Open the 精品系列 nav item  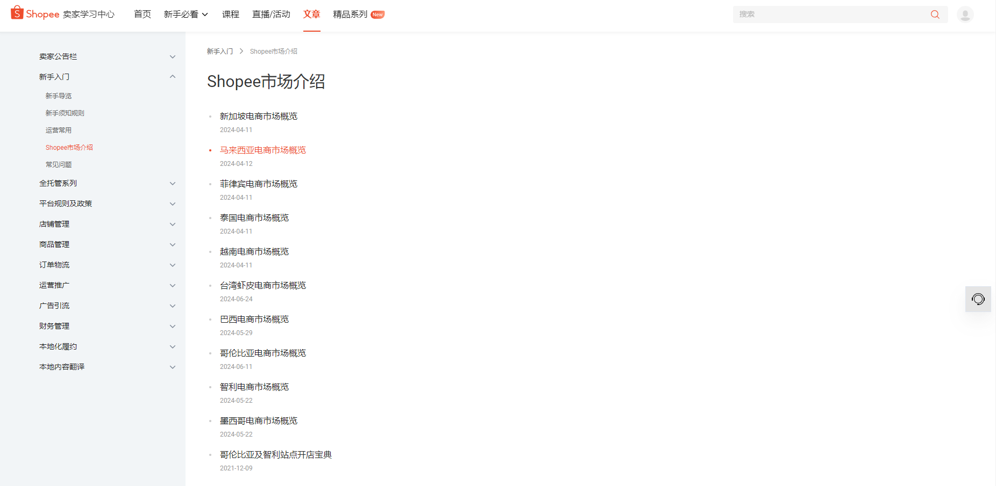point(350,14)
